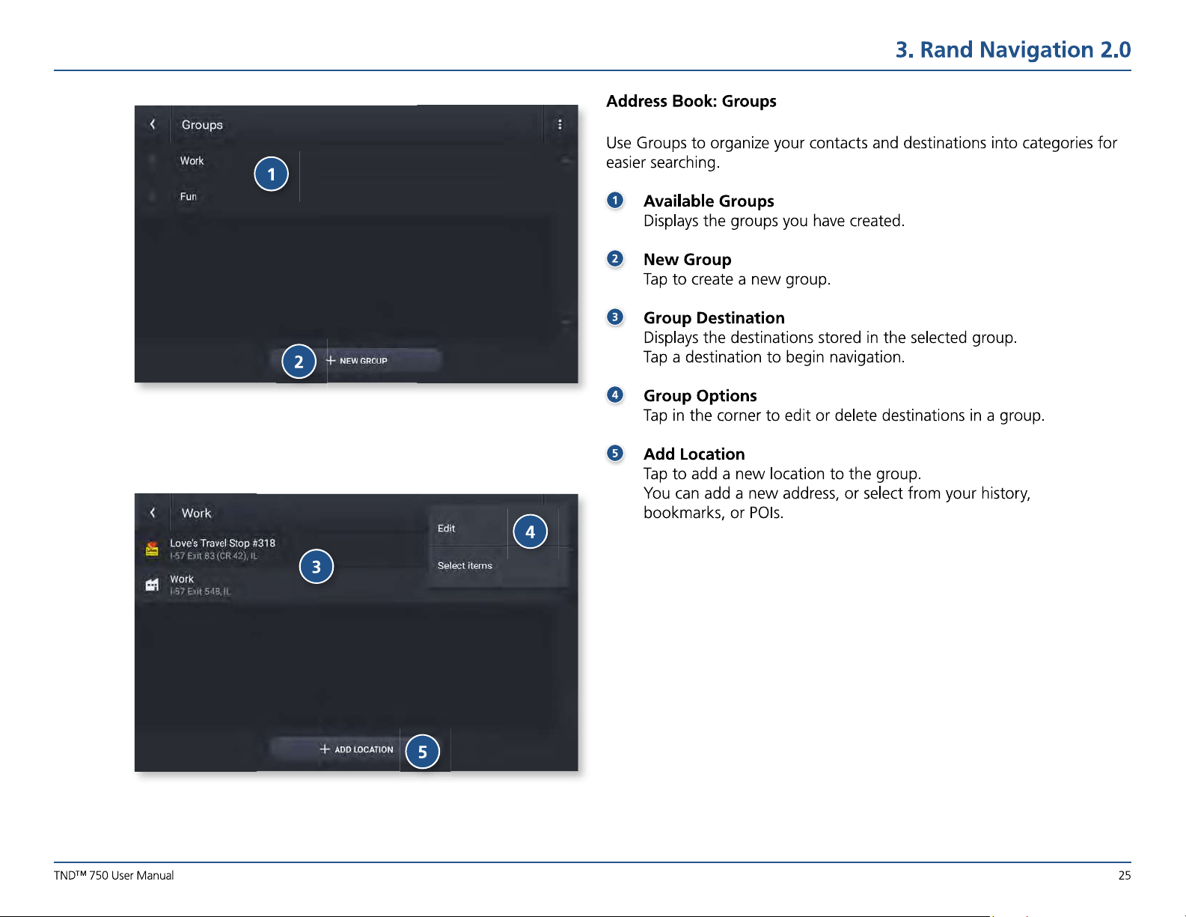Select the Fun group in the list
1186x917 pixels.
[x=189, y=197]
